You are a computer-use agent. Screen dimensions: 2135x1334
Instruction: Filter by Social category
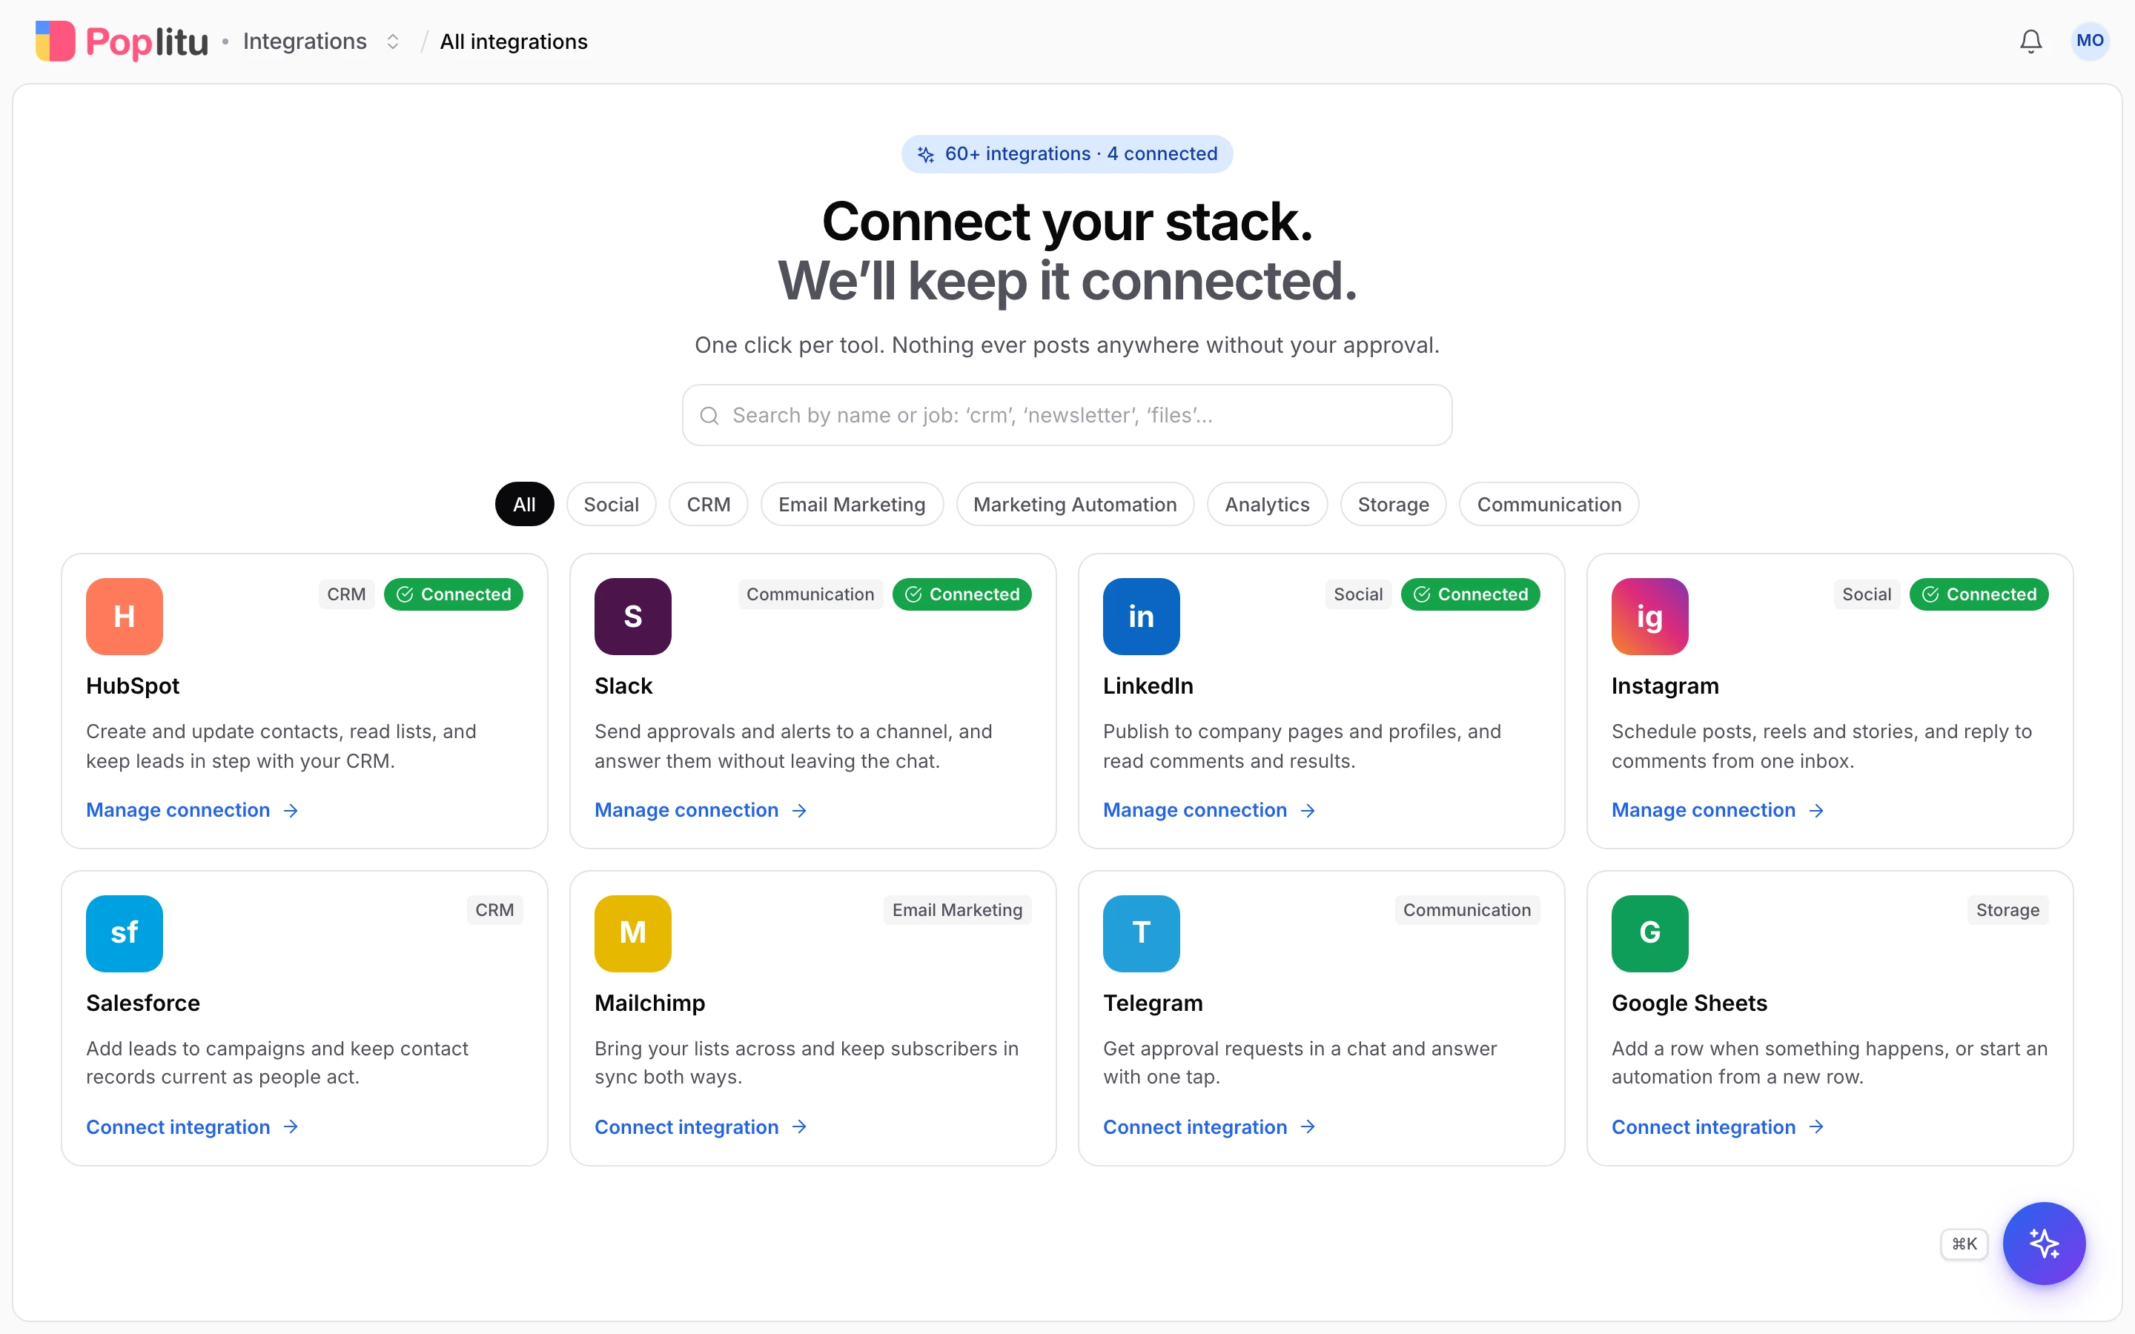coord(611,505)
